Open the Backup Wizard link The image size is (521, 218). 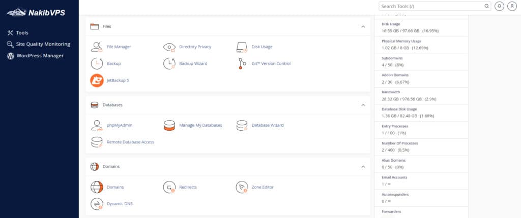[x=193, y=63]
